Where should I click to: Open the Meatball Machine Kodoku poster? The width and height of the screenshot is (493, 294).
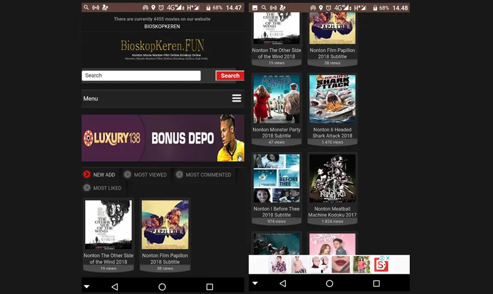(x=333, y=178)
